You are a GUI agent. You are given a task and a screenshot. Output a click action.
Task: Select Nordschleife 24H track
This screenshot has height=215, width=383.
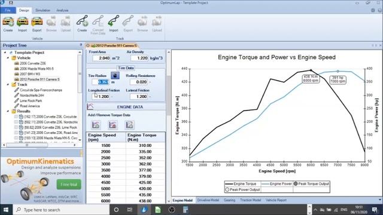32,96
